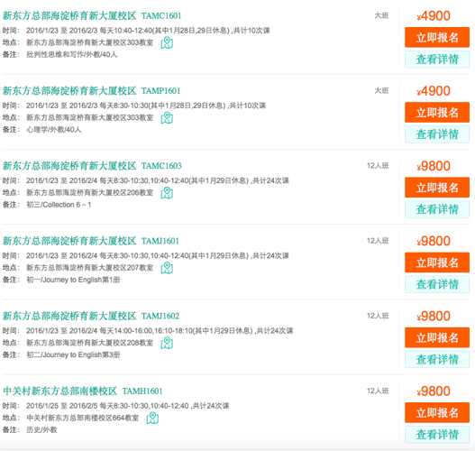Screen dimensions: 475x451
Task: Open map icon in TAMP1601 location row
Action: [x=167, y=118]
